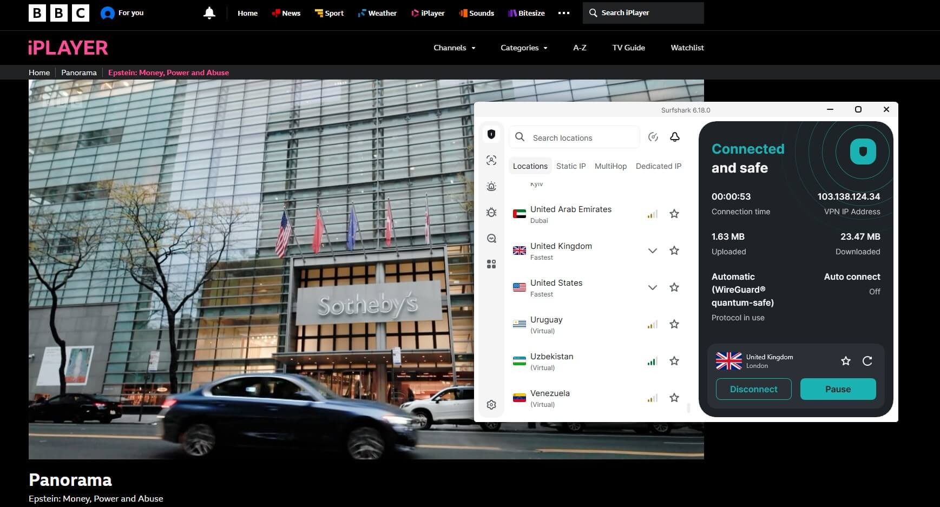This screenshot has height=507, width=940.
Task: Open Surfshark Search sidebar icon
Action: [491, 238]
